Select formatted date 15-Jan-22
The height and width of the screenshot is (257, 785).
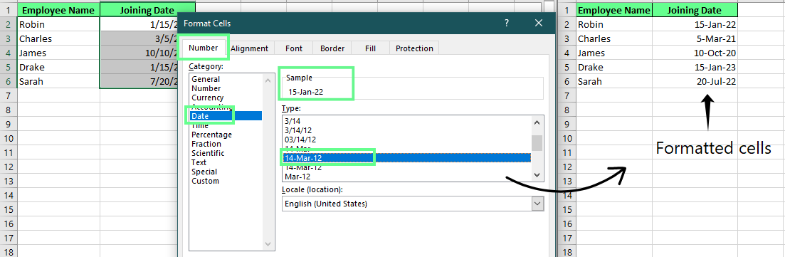coord(695,24)
